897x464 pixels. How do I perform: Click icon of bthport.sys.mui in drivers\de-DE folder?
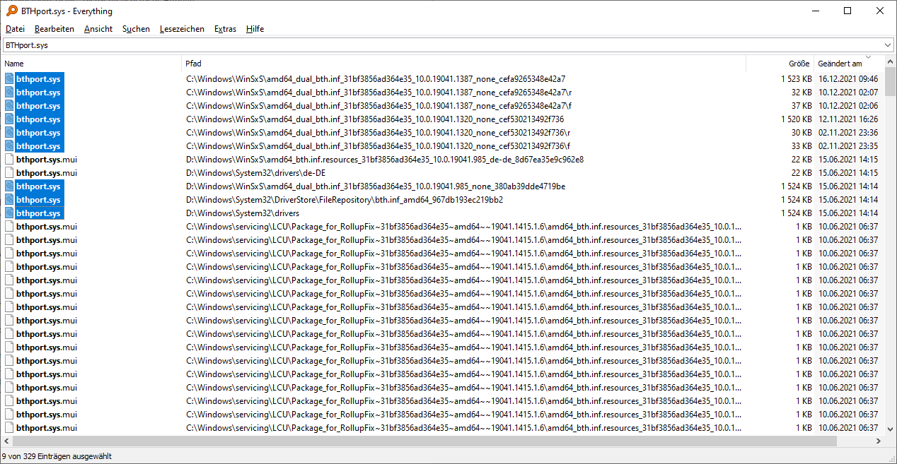pyautogui.click(x=10, y=173)
